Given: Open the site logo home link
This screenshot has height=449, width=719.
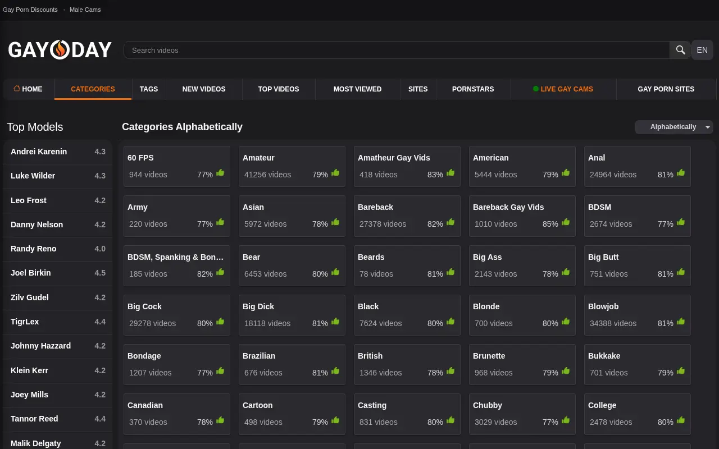Looking at the screenshot, I should tap(60, 50).
